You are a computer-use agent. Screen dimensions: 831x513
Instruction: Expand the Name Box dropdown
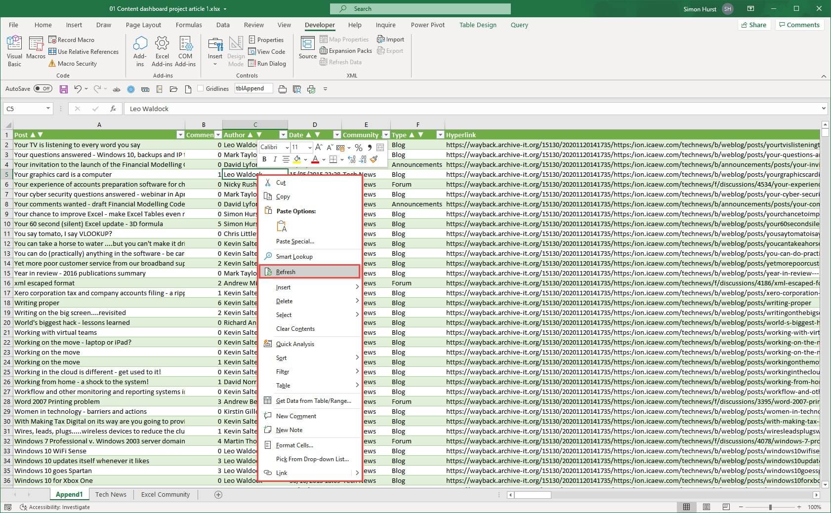(48, 109)
